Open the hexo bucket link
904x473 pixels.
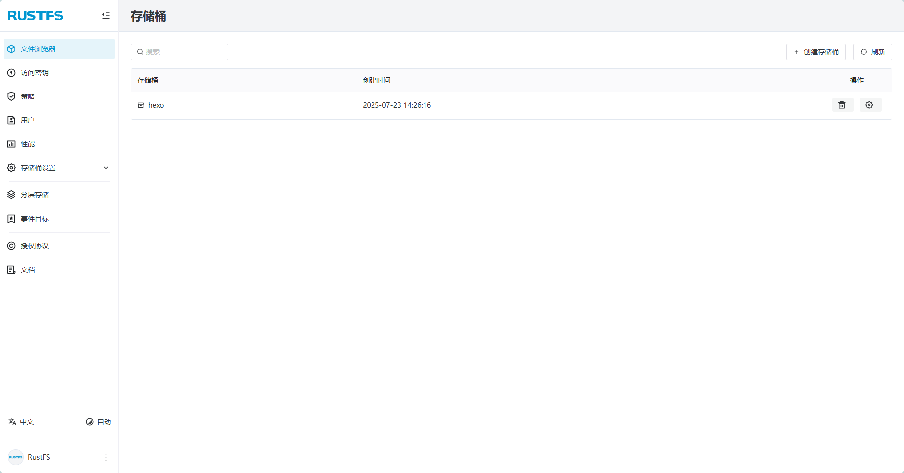(156, 105)
